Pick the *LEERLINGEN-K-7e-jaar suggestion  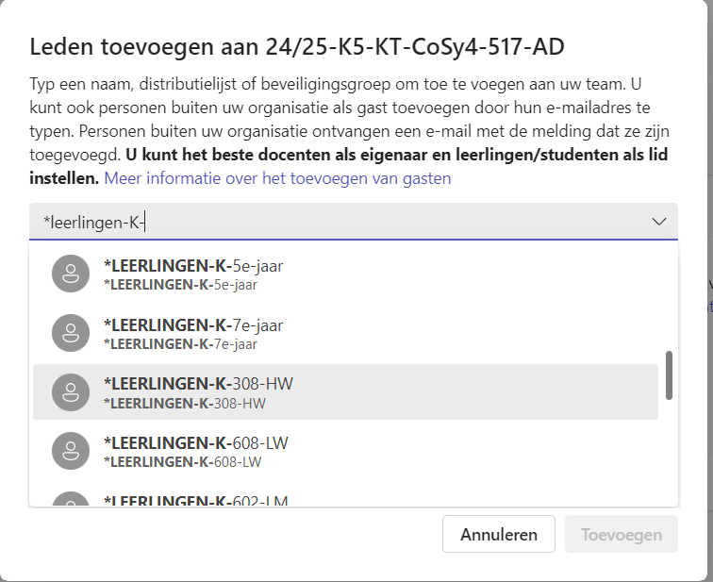pos(193,325)
